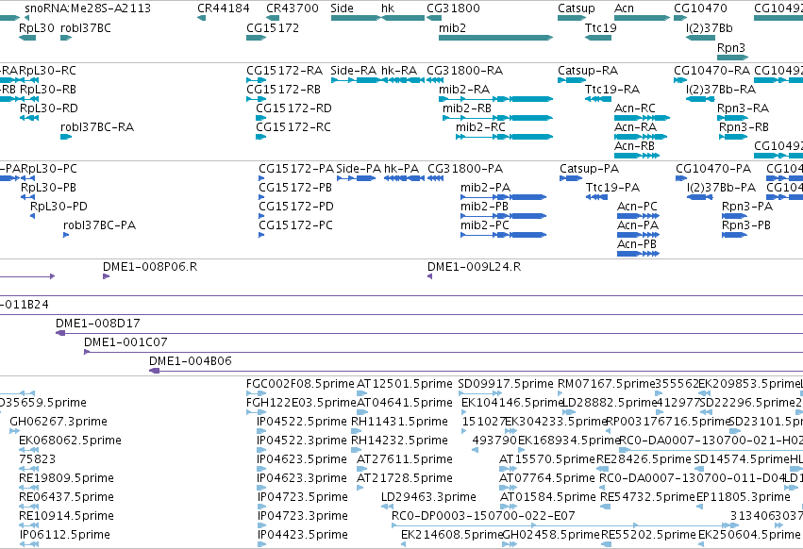Click EST EK214608.5prime
The image size is (803, 549).
452,535
